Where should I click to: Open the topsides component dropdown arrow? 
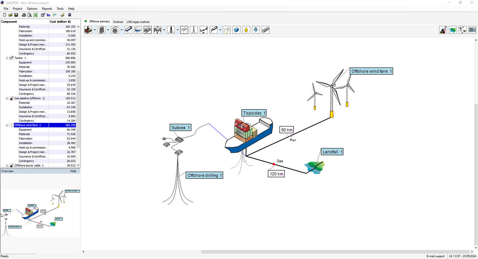(x=95, y=30)
